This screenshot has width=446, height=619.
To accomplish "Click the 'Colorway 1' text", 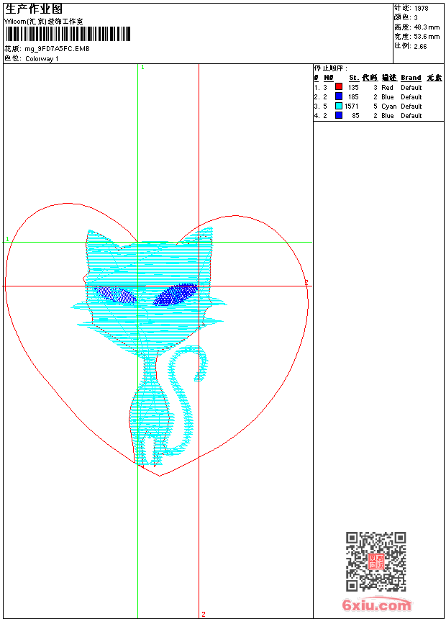I will (x=42, y=59).
